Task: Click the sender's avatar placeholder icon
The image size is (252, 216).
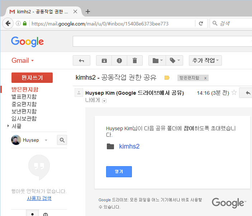Action: click(x=79, y=93)
